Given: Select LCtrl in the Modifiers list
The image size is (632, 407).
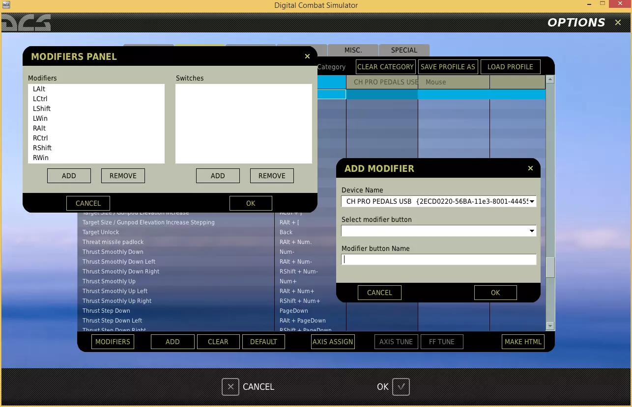Looking at the screenshot, I should (x=96, y=99).
